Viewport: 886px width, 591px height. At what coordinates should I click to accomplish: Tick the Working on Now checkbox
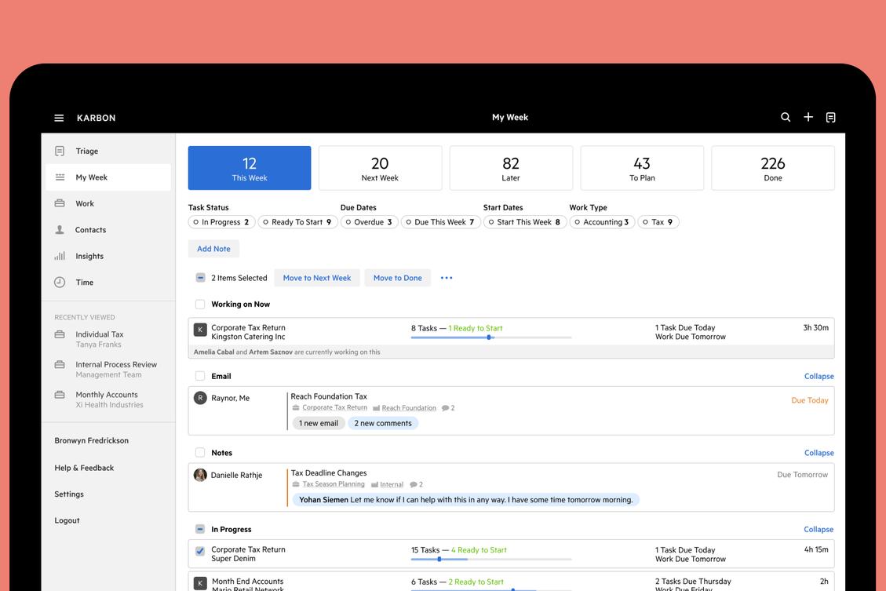[x=200, y=304]
